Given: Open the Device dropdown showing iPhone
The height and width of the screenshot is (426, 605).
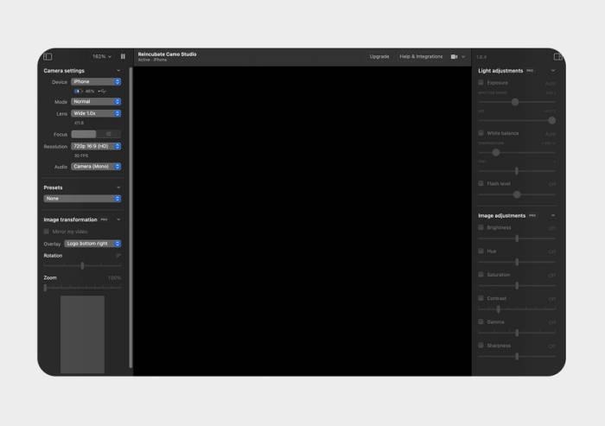Looking at the screenshot, I should point(96,81).
